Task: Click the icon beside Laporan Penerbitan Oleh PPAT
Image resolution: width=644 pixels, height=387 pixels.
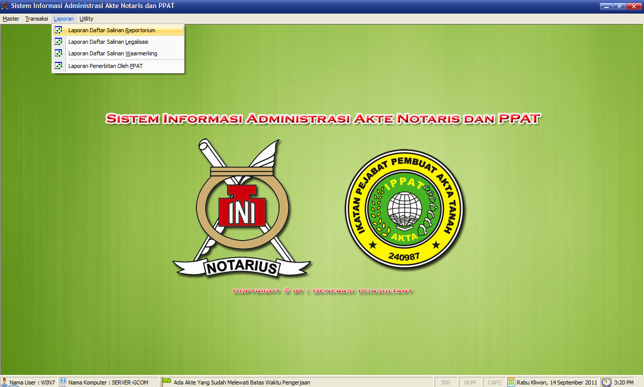Action: click(x=59, y=66)
